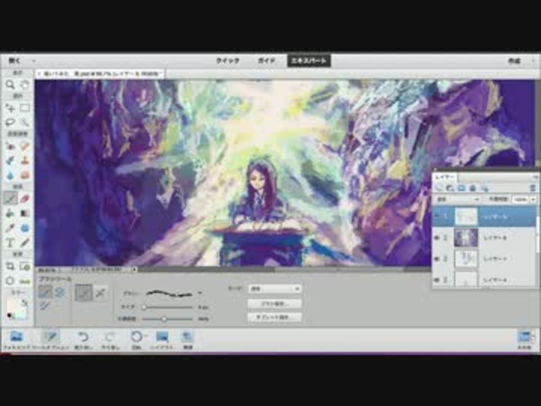Select the open document tab
The height and width of the screenshot is (406, 541).
point(100,74)
